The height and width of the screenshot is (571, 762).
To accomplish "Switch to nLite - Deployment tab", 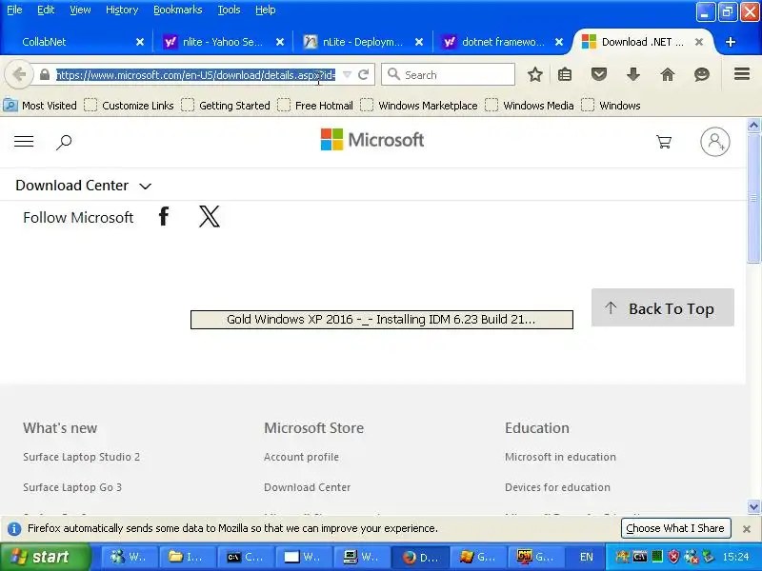I will click(363, 42).
